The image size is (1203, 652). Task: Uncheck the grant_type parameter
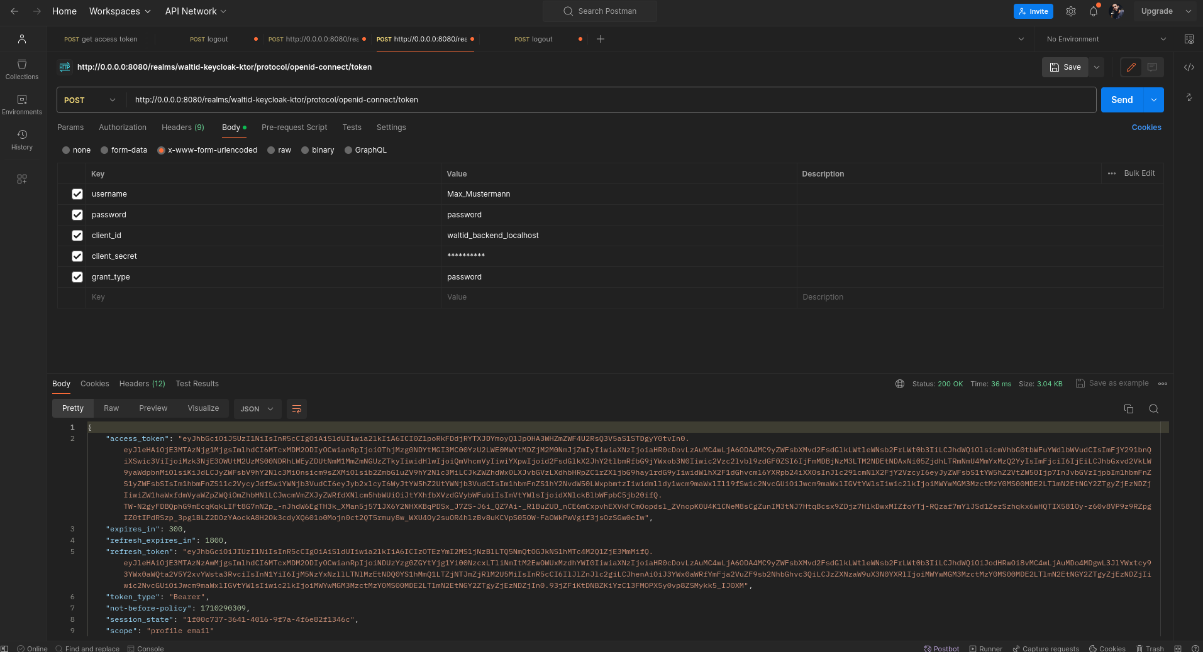point(77,277)
